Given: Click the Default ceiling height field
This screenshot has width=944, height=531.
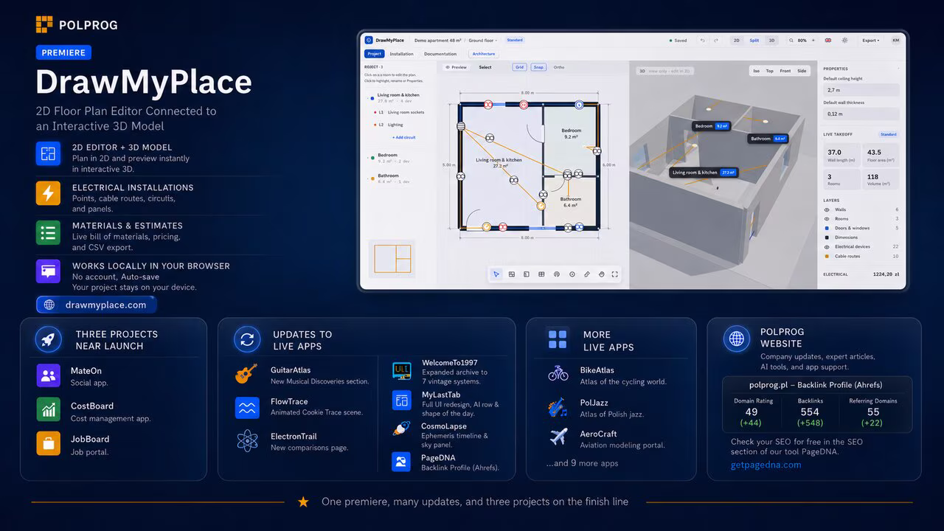Looking at the screenshot, I should pos(861,90).
